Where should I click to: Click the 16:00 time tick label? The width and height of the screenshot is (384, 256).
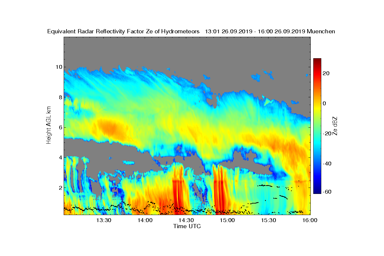pos(309,220)
